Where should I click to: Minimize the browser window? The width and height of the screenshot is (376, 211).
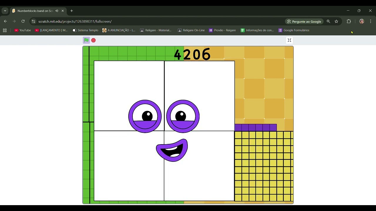348,11
